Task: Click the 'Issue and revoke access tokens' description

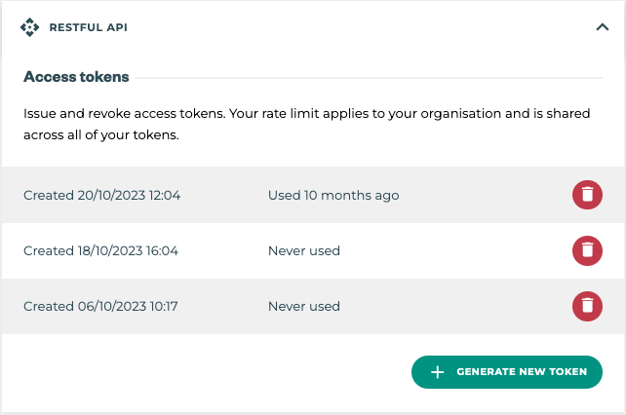Action: [x=306, y=114]
